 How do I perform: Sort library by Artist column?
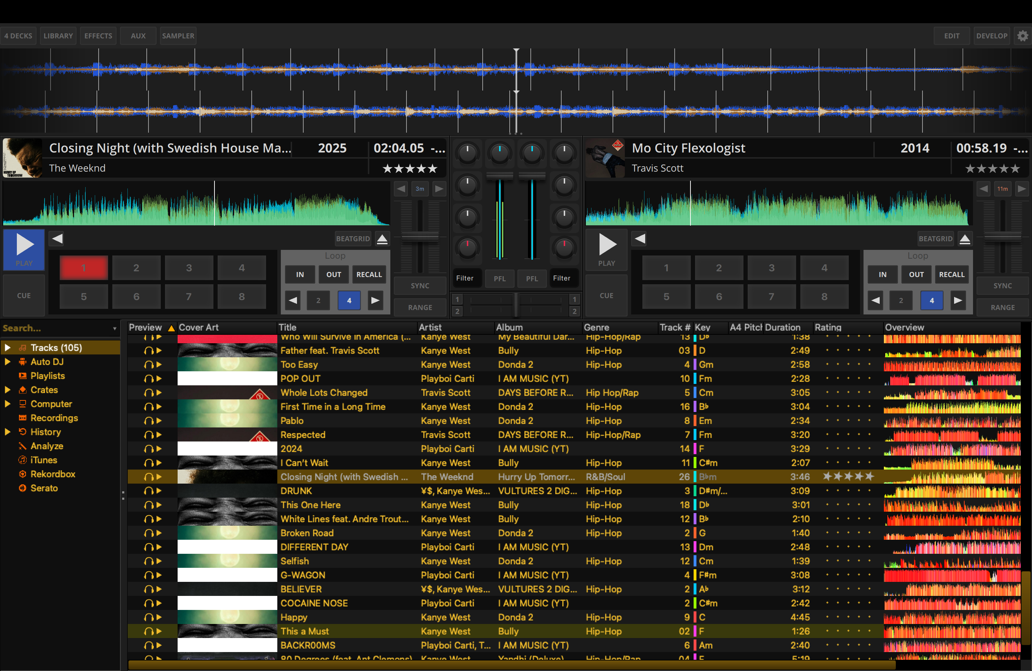tap(455, 327)
